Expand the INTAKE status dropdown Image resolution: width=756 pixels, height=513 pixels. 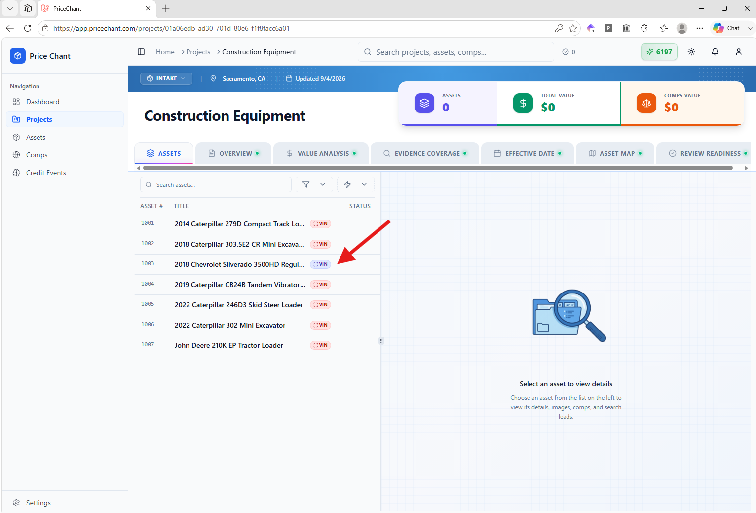pyautogui.click(x=166, y=78)
